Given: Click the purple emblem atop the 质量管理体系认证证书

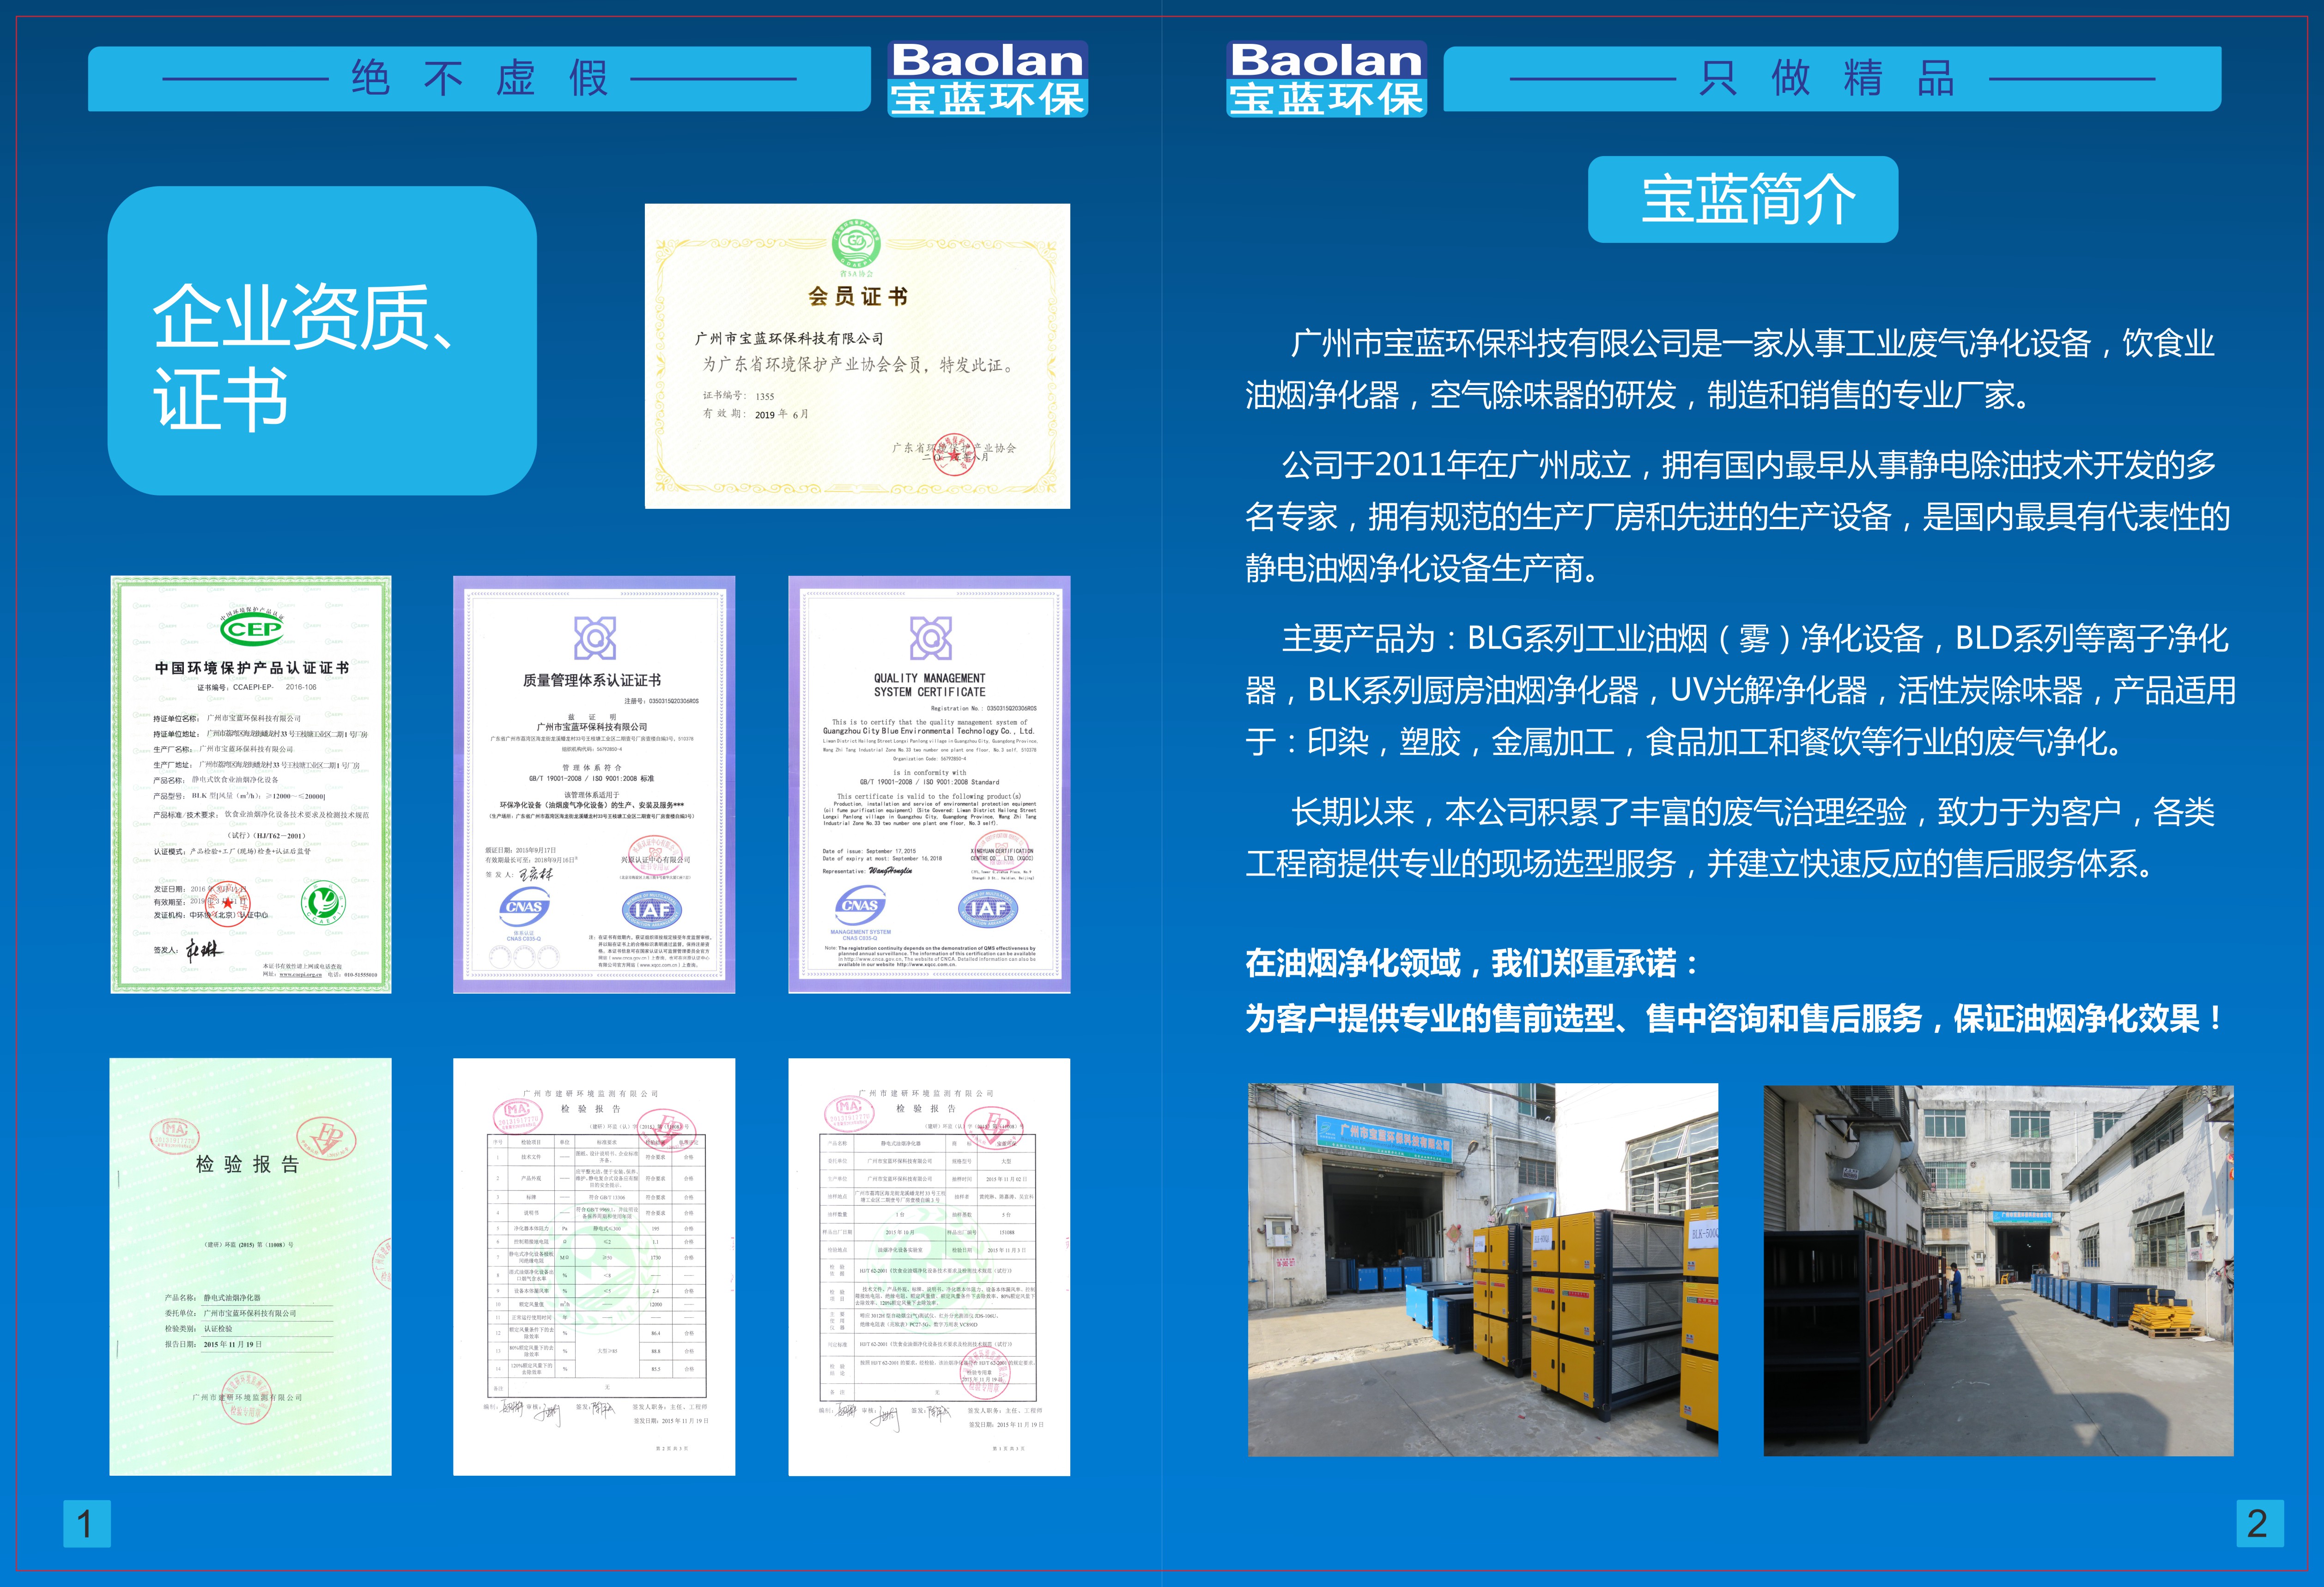Looking at the screenshot, I should (595, 638).
